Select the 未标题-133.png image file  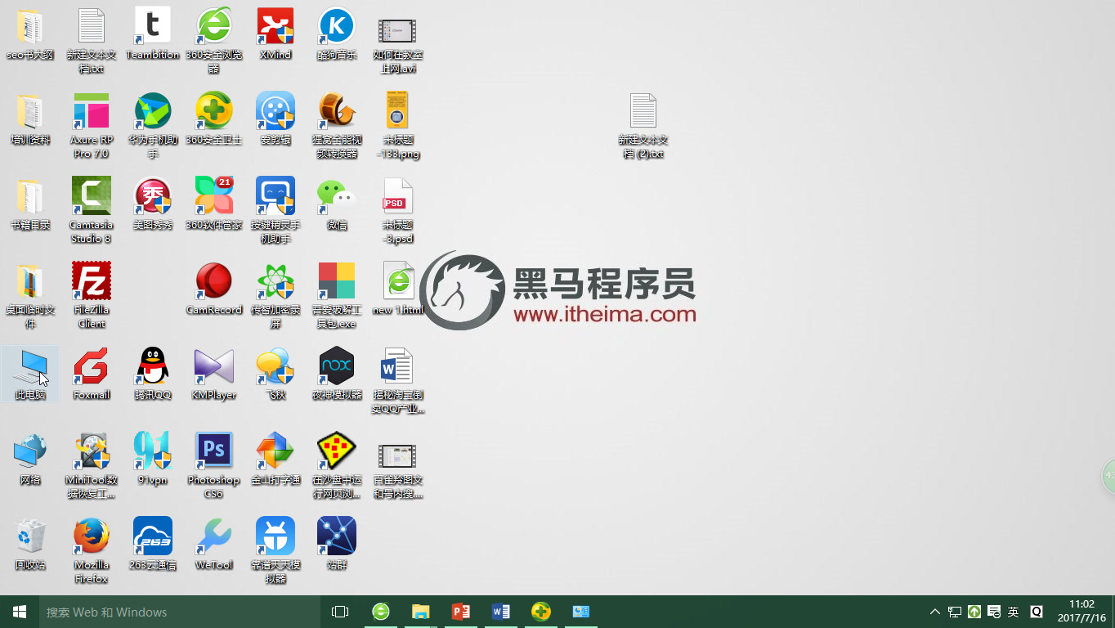tap(397, 125)
